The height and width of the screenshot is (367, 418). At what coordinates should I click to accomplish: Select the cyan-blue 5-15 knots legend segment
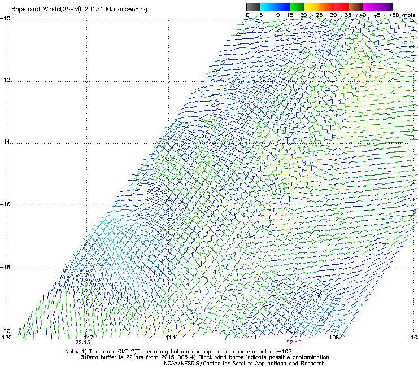pyautogui.click(x=275, y=7)
